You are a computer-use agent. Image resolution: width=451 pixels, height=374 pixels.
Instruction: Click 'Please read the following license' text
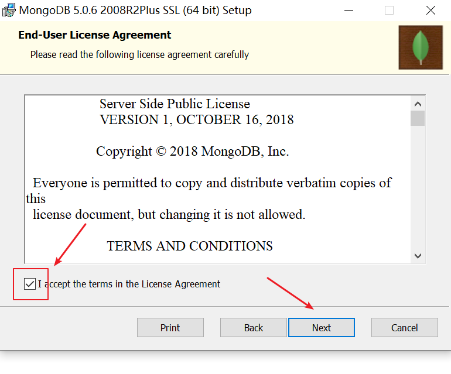coord(139,54)
